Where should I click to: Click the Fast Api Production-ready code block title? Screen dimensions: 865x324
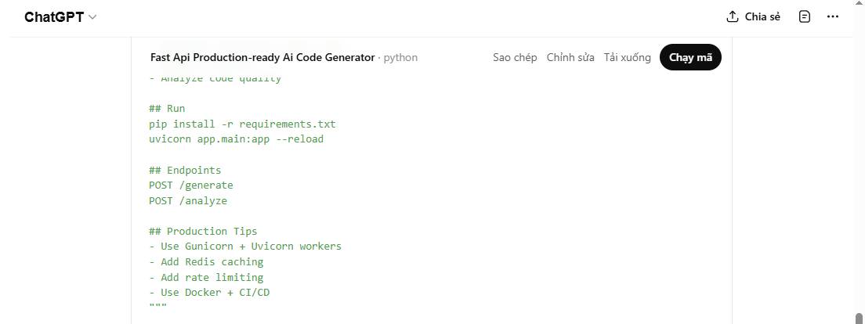262,57
